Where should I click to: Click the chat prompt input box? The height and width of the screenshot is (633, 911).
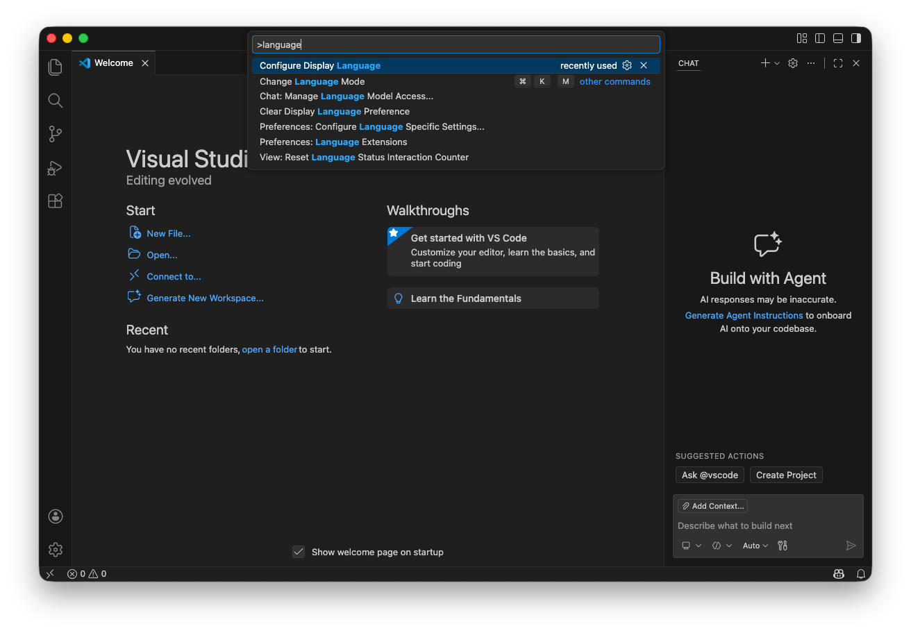(768, 526)
